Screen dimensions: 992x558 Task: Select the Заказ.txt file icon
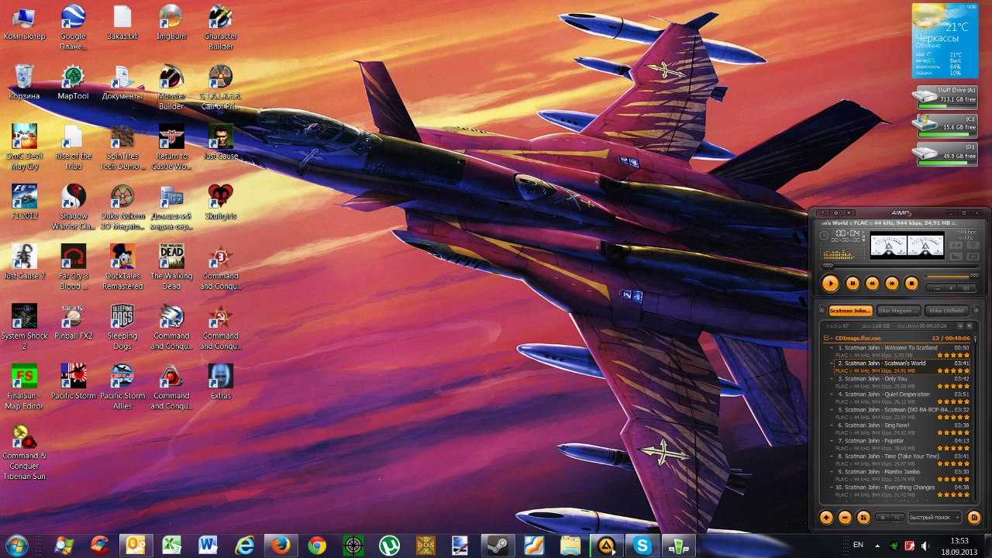tap(122, 22)
